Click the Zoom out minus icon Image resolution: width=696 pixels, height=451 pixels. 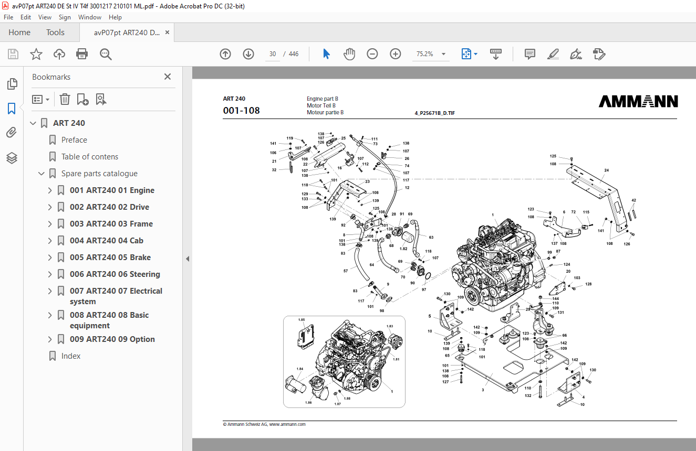pyautogui.click(x=372, y=54)
